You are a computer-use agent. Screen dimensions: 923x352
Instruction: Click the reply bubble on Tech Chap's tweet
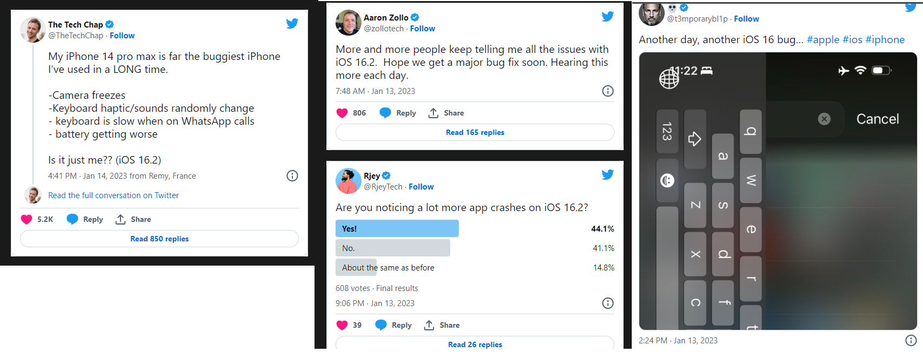tap(72, 219)
